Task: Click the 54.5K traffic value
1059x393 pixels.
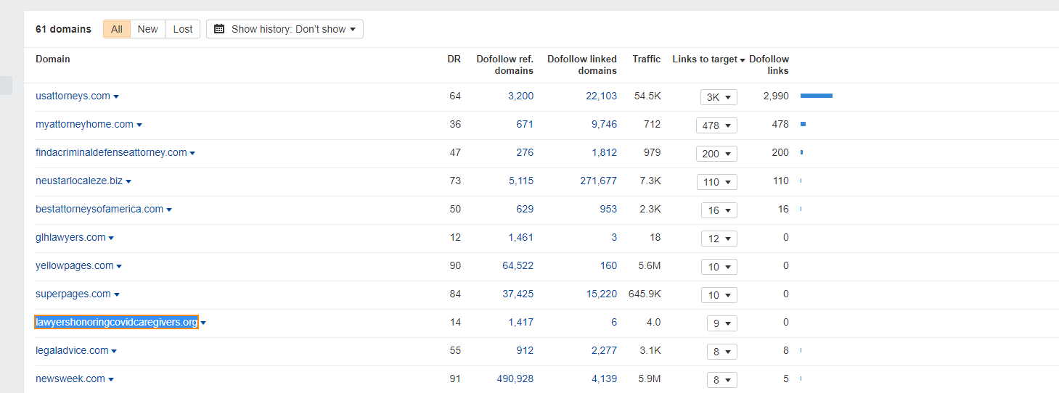Action: pos(647,96)
